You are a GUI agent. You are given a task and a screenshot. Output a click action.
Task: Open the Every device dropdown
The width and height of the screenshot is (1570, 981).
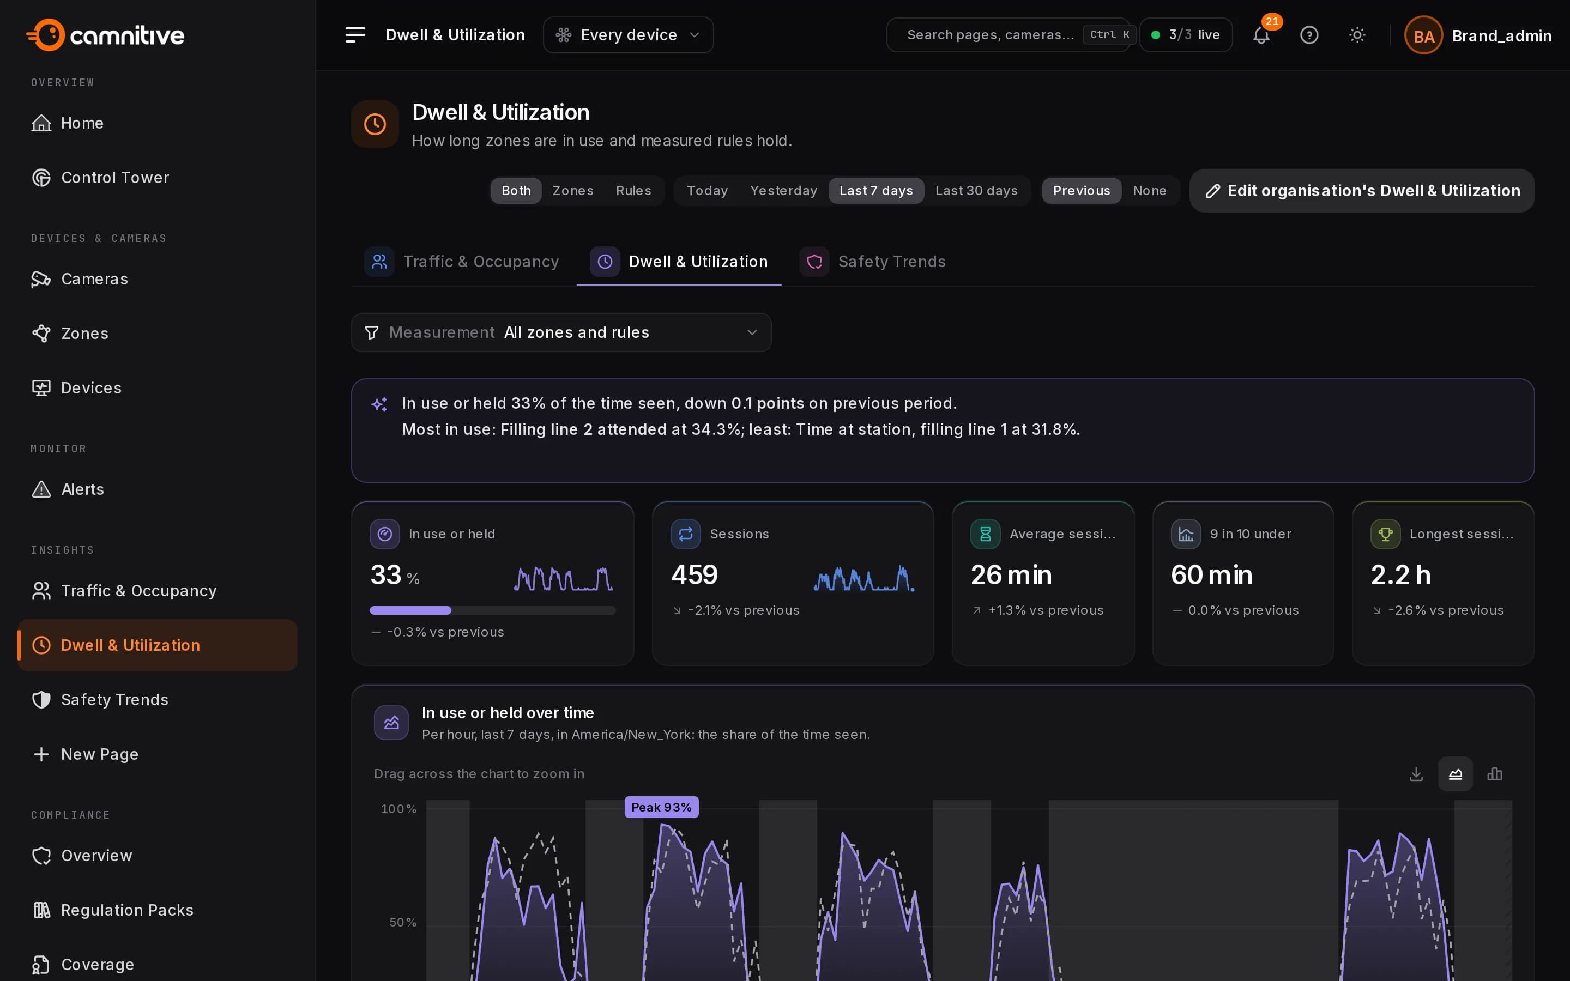[628, 35]
